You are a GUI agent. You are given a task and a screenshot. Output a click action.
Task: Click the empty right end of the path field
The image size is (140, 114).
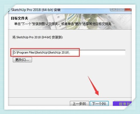coord(103,52)
